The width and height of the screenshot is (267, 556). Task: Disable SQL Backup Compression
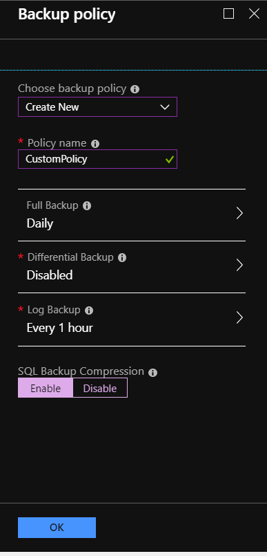100,388
